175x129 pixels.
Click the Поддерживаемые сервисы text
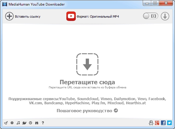click(x=87, y=101)
